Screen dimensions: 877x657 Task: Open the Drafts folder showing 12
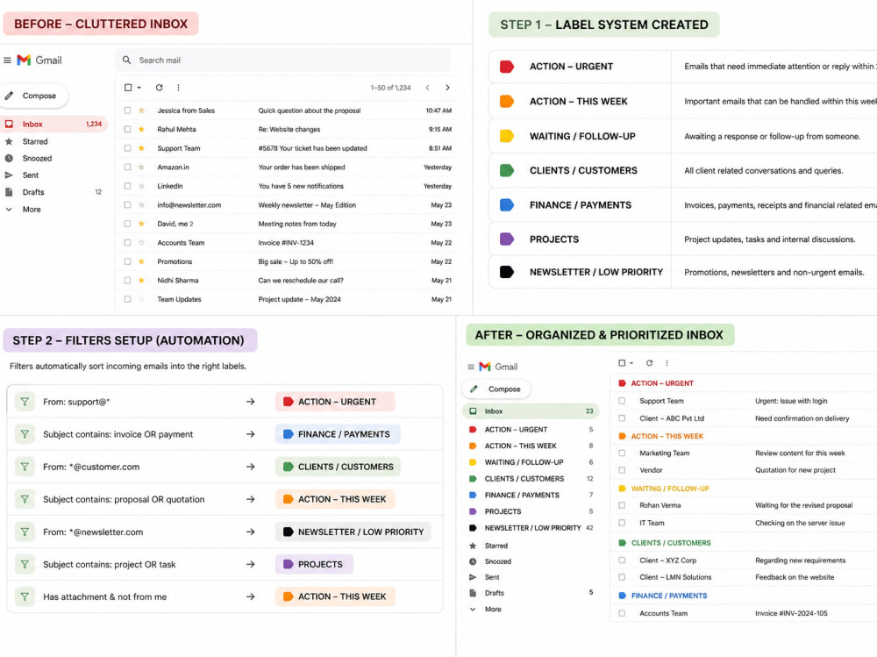[x=53, y=192]
